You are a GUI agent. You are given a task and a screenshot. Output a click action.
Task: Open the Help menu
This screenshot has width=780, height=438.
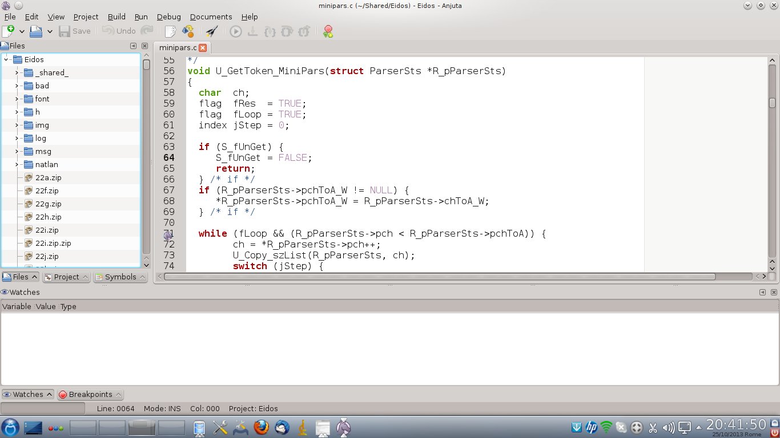click(x=250, y=17)
